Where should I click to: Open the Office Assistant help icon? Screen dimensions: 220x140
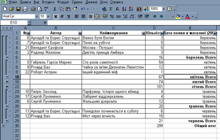pyautogui.click(x=169, y=9)
